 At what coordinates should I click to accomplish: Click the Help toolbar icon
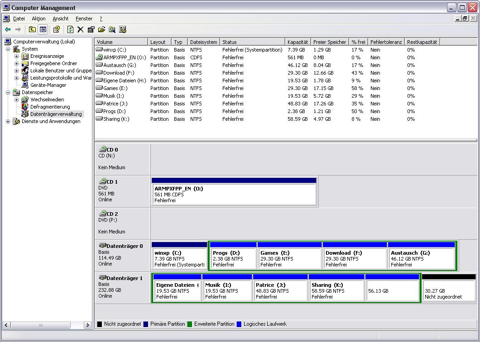pyautogui.click(x=56, y=29)
